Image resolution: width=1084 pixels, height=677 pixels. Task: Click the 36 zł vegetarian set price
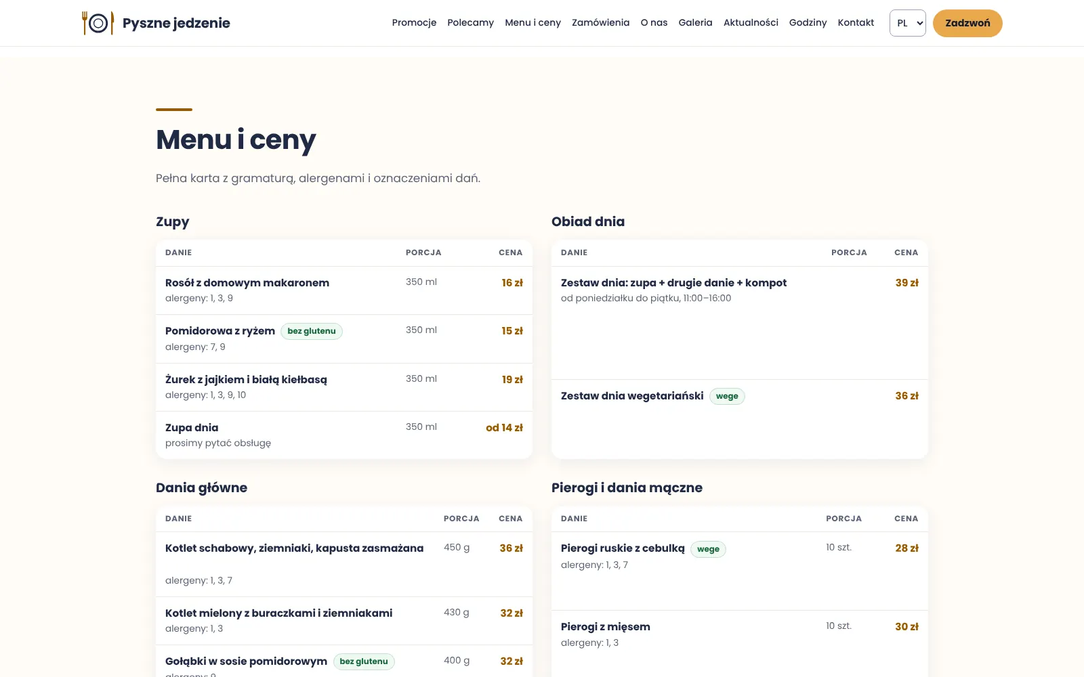point(906,396)
